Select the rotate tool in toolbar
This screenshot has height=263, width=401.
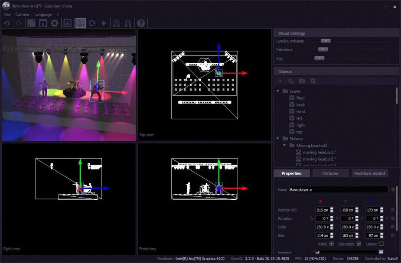point(92,23)
